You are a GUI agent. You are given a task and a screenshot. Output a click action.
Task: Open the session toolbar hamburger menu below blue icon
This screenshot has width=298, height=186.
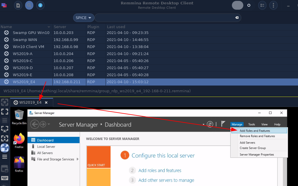point(5,157)
